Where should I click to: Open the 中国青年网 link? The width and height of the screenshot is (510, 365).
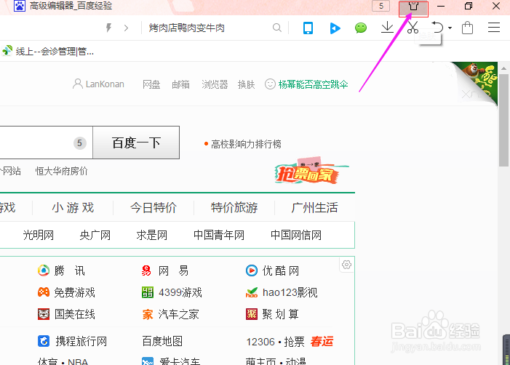coord(219,235)
